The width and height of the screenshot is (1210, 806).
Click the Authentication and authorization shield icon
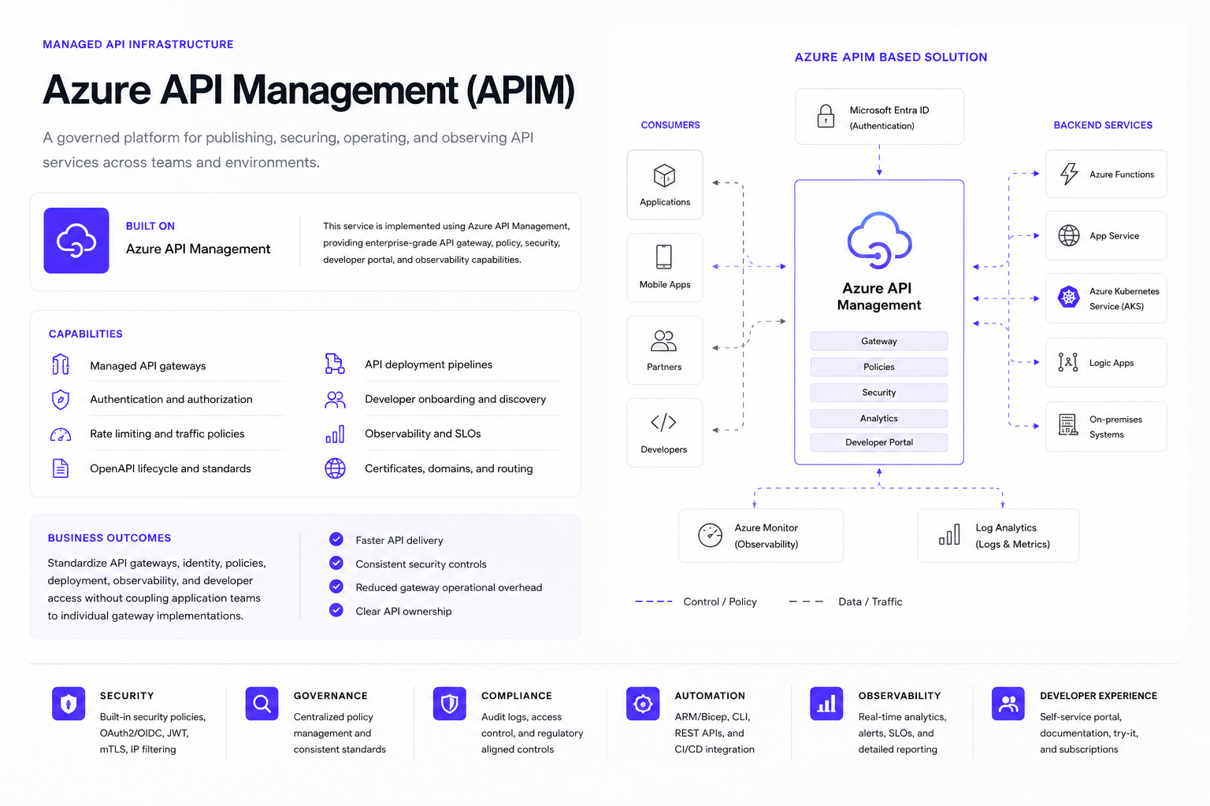pyautogui.click(x=61, y=400)
